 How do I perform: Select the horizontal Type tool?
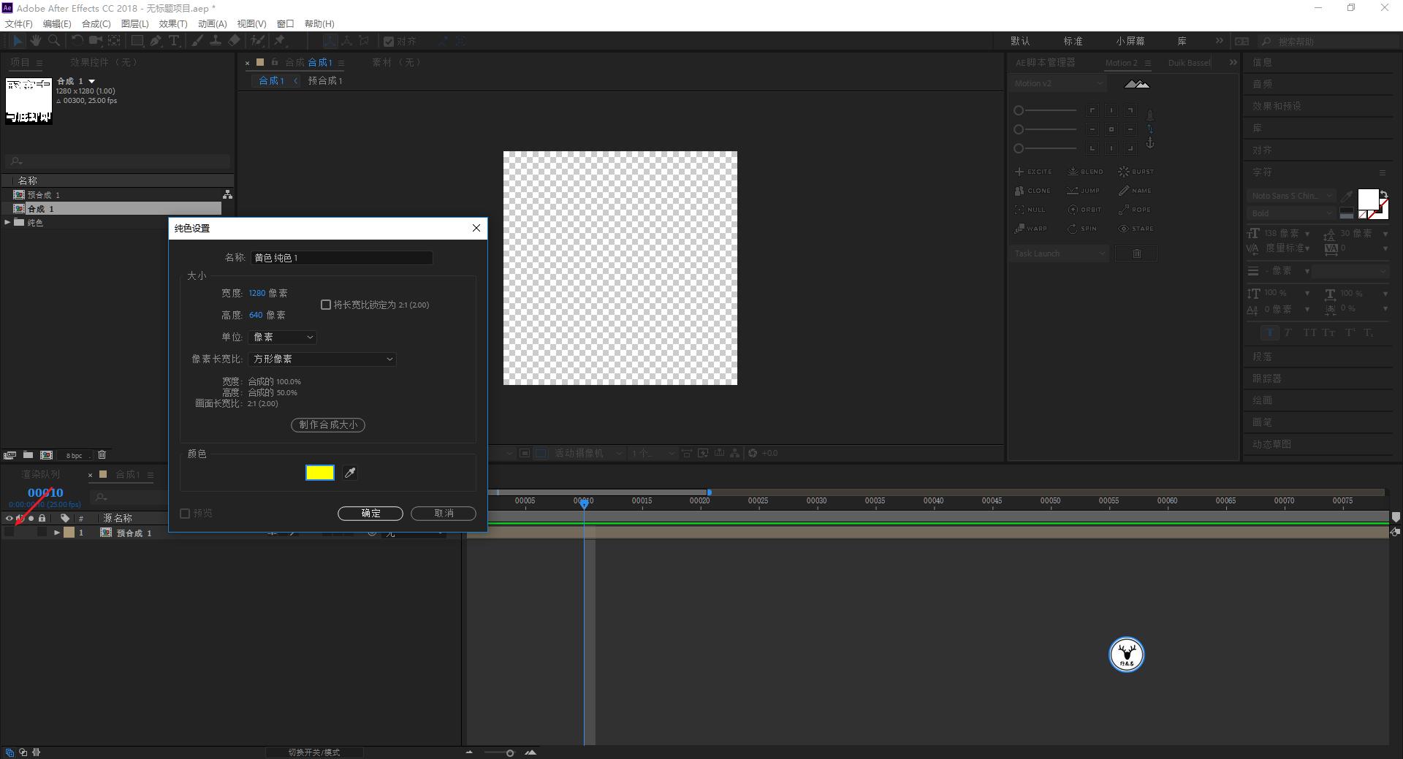point(174,41)
